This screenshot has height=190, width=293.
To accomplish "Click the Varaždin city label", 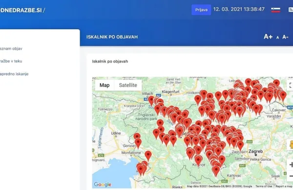I will coord(274,116).
